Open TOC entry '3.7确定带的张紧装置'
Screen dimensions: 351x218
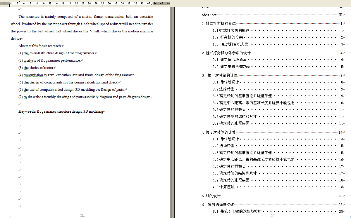[278, 123]
